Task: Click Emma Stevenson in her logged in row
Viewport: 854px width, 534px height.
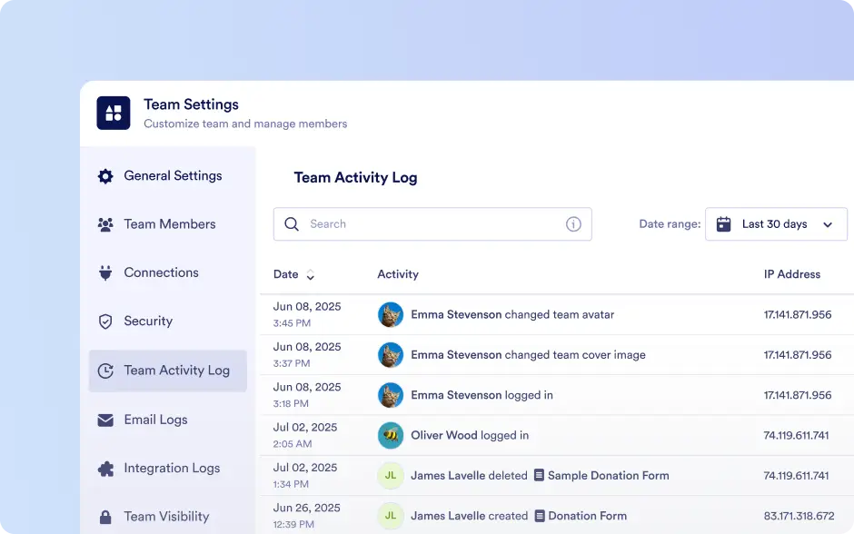Action: (456, 395)
